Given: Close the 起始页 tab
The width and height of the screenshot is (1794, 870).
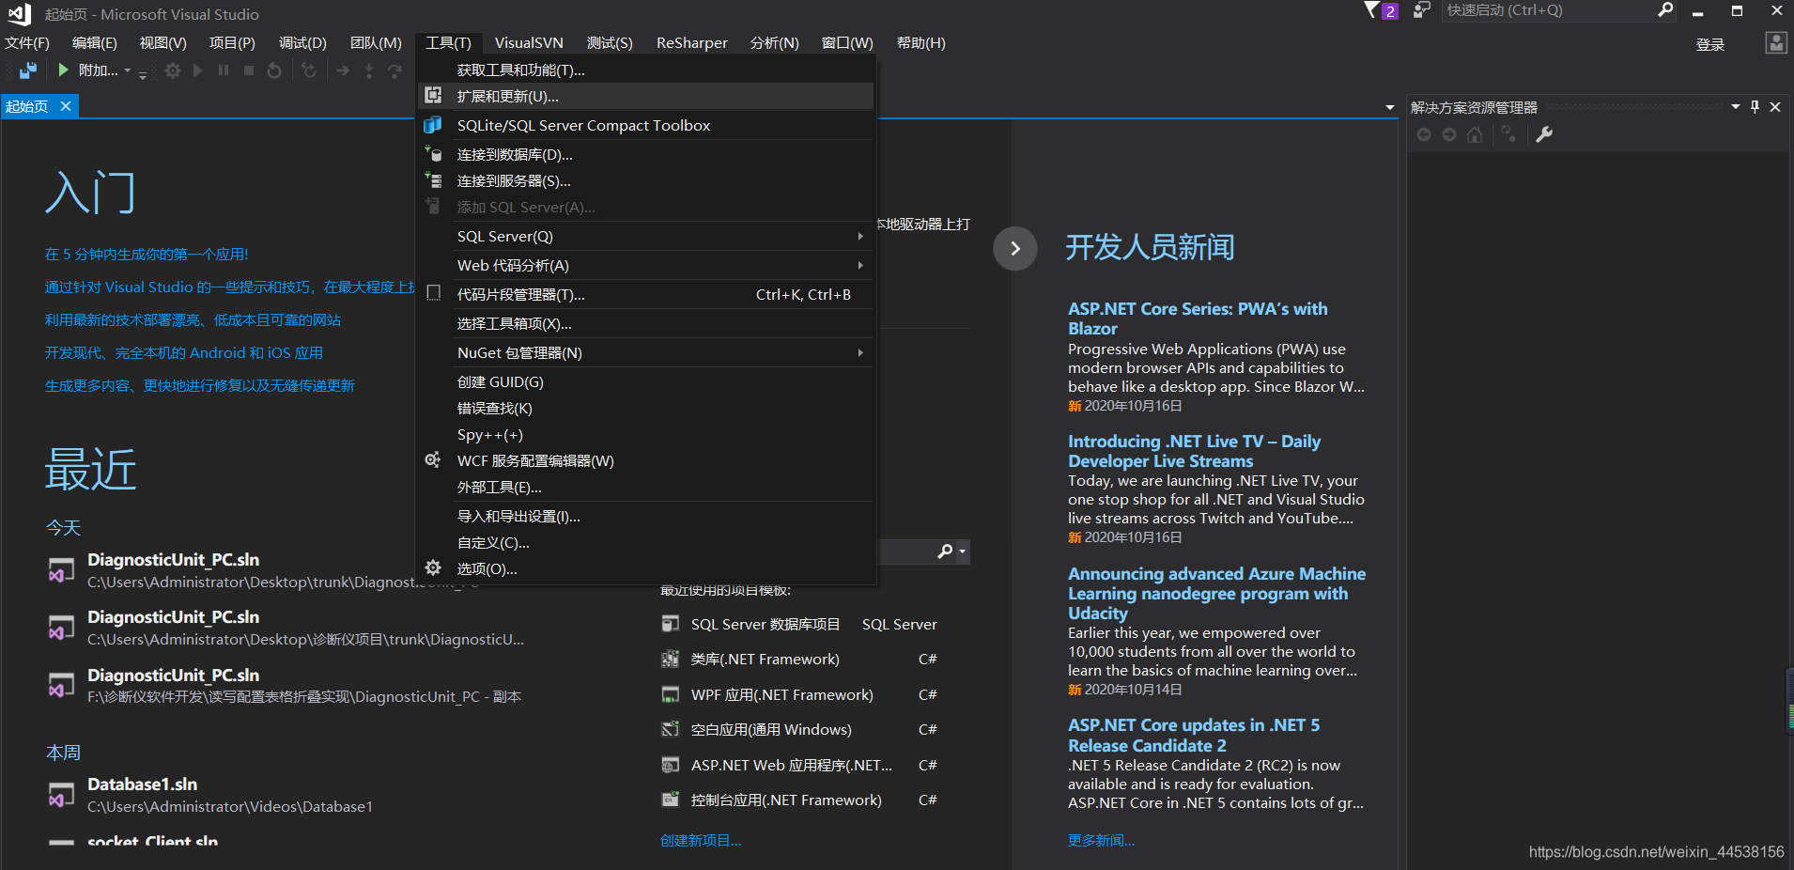Looking at the screenshot, I should [x=66, y=106].
